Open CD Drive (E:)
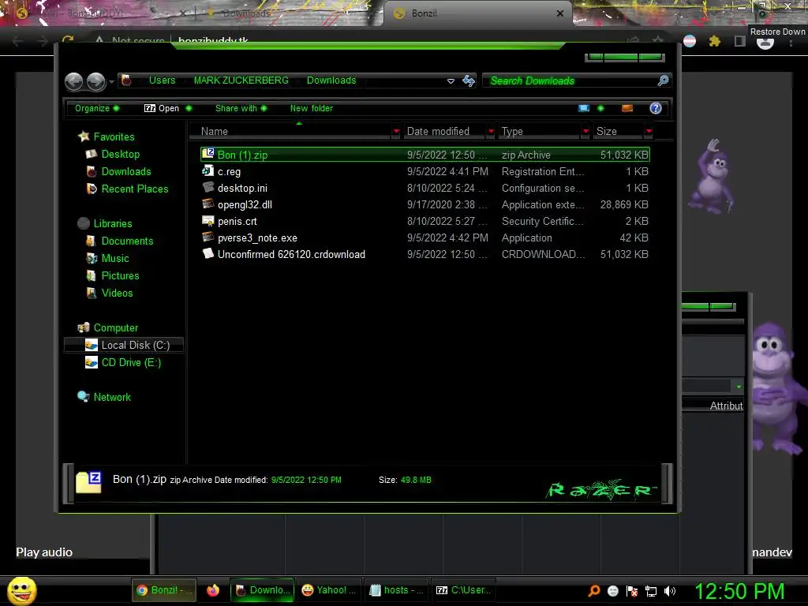This screenshot has height=606, width=808. 131,363
